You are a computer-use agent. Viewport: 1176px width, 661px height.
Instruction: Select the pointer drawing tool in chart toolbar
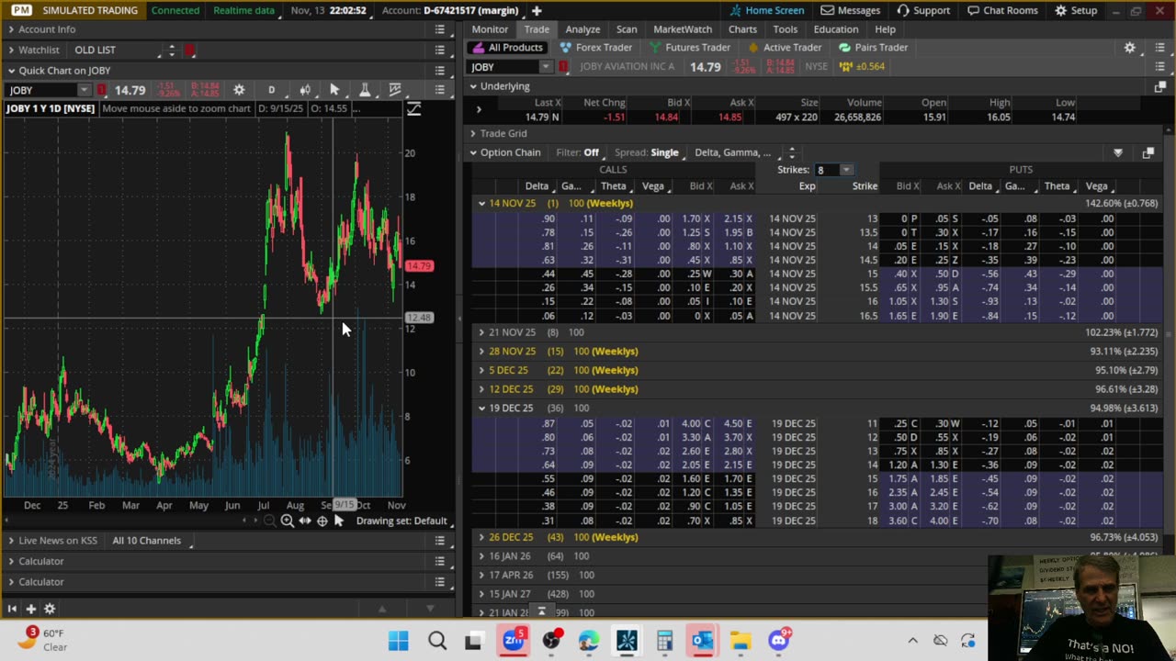click(x=334, y=89)
